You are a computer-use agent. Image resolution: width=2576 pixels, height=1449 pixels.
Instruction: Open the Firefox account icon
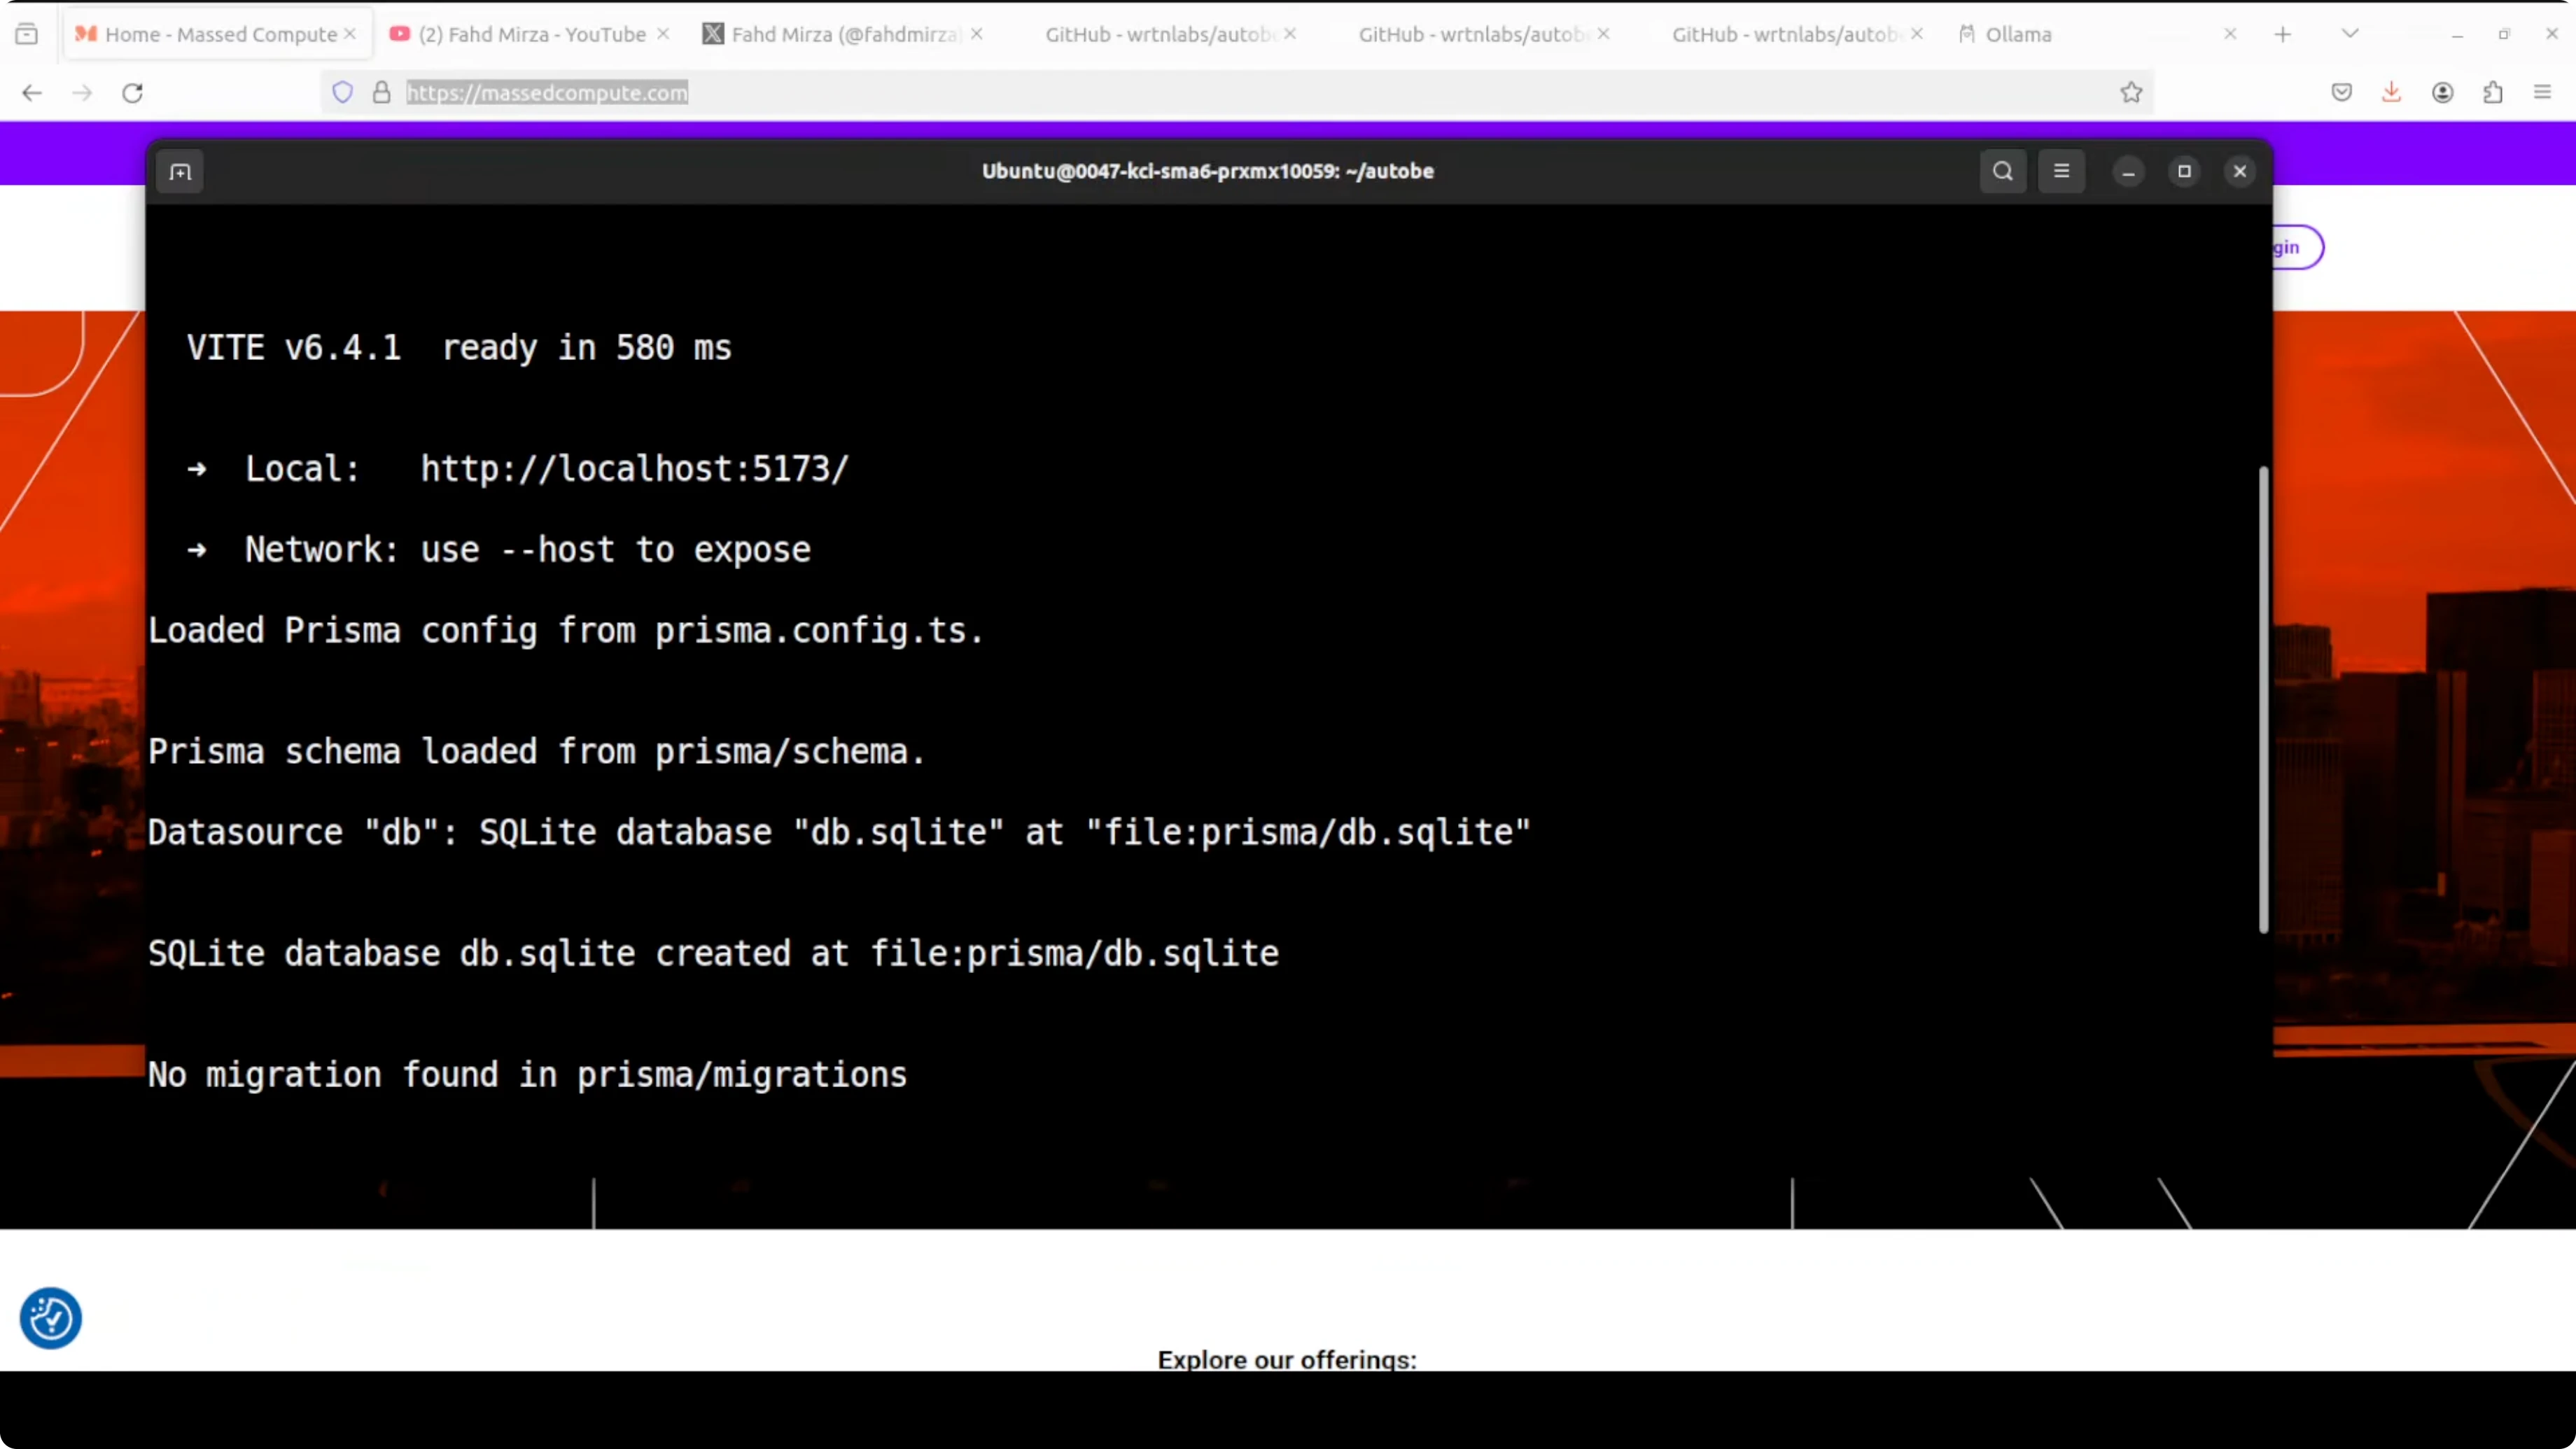[2442, 93]
